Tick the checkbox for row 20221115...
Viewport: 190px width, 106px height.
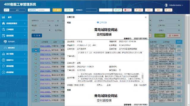pyautogui.click(x=36, y=54)
